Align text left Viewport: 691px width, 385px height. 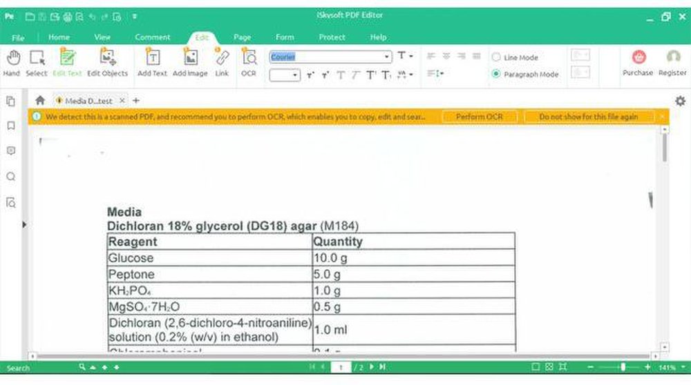point(431,56)
